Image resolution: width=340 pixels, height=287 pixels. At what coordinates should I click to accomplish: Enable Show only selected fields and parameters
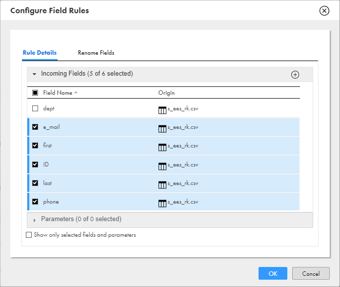(x=29, y=235)
